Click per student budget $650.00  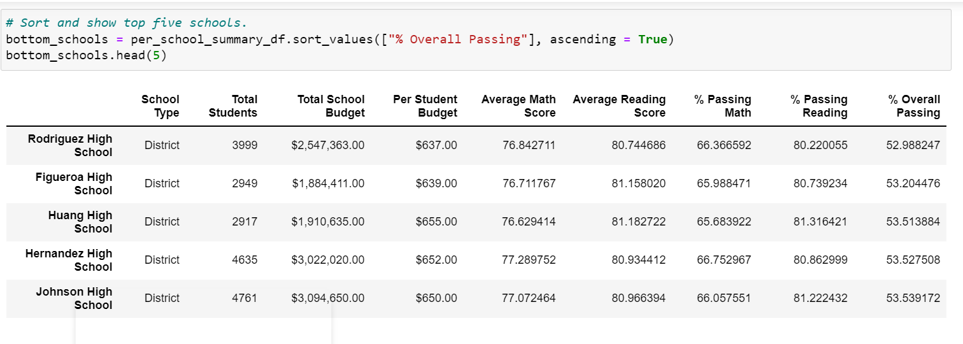coord(436,298)
